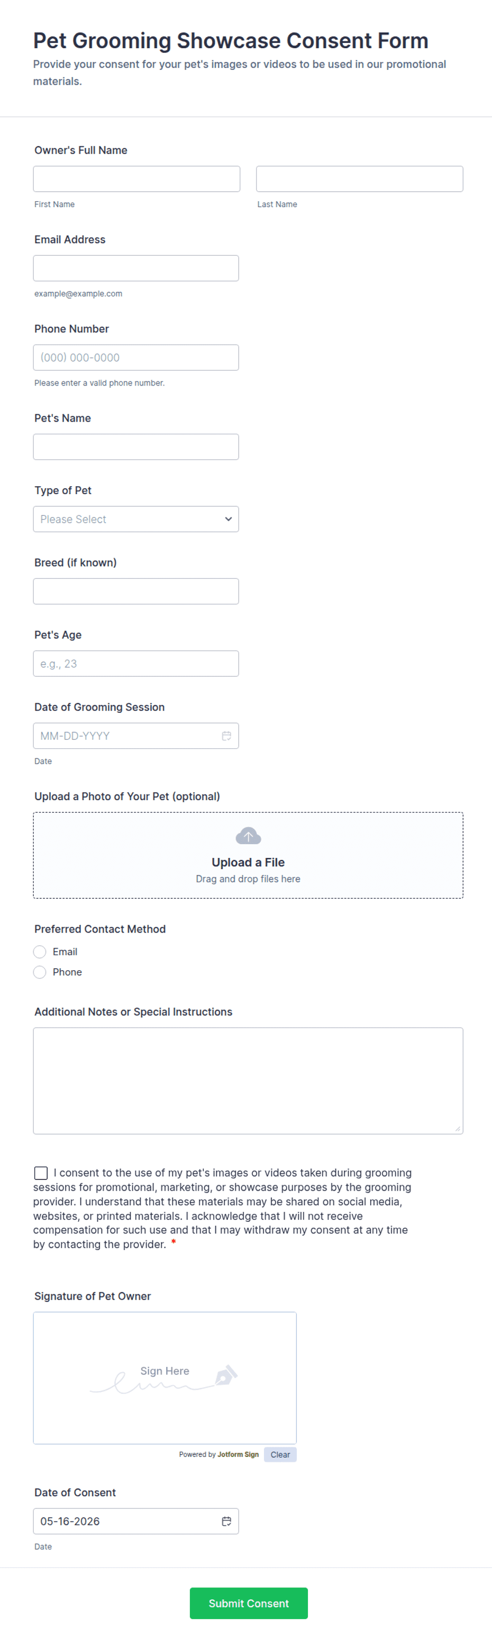This screenshot has width=492, height=1645.
Task: Click the Type of Pet chevron arrow
Action: pos(229,519)
